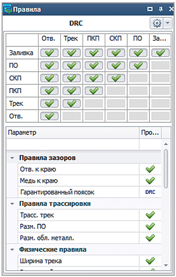Click the green check for Трасс. трек

150,215
